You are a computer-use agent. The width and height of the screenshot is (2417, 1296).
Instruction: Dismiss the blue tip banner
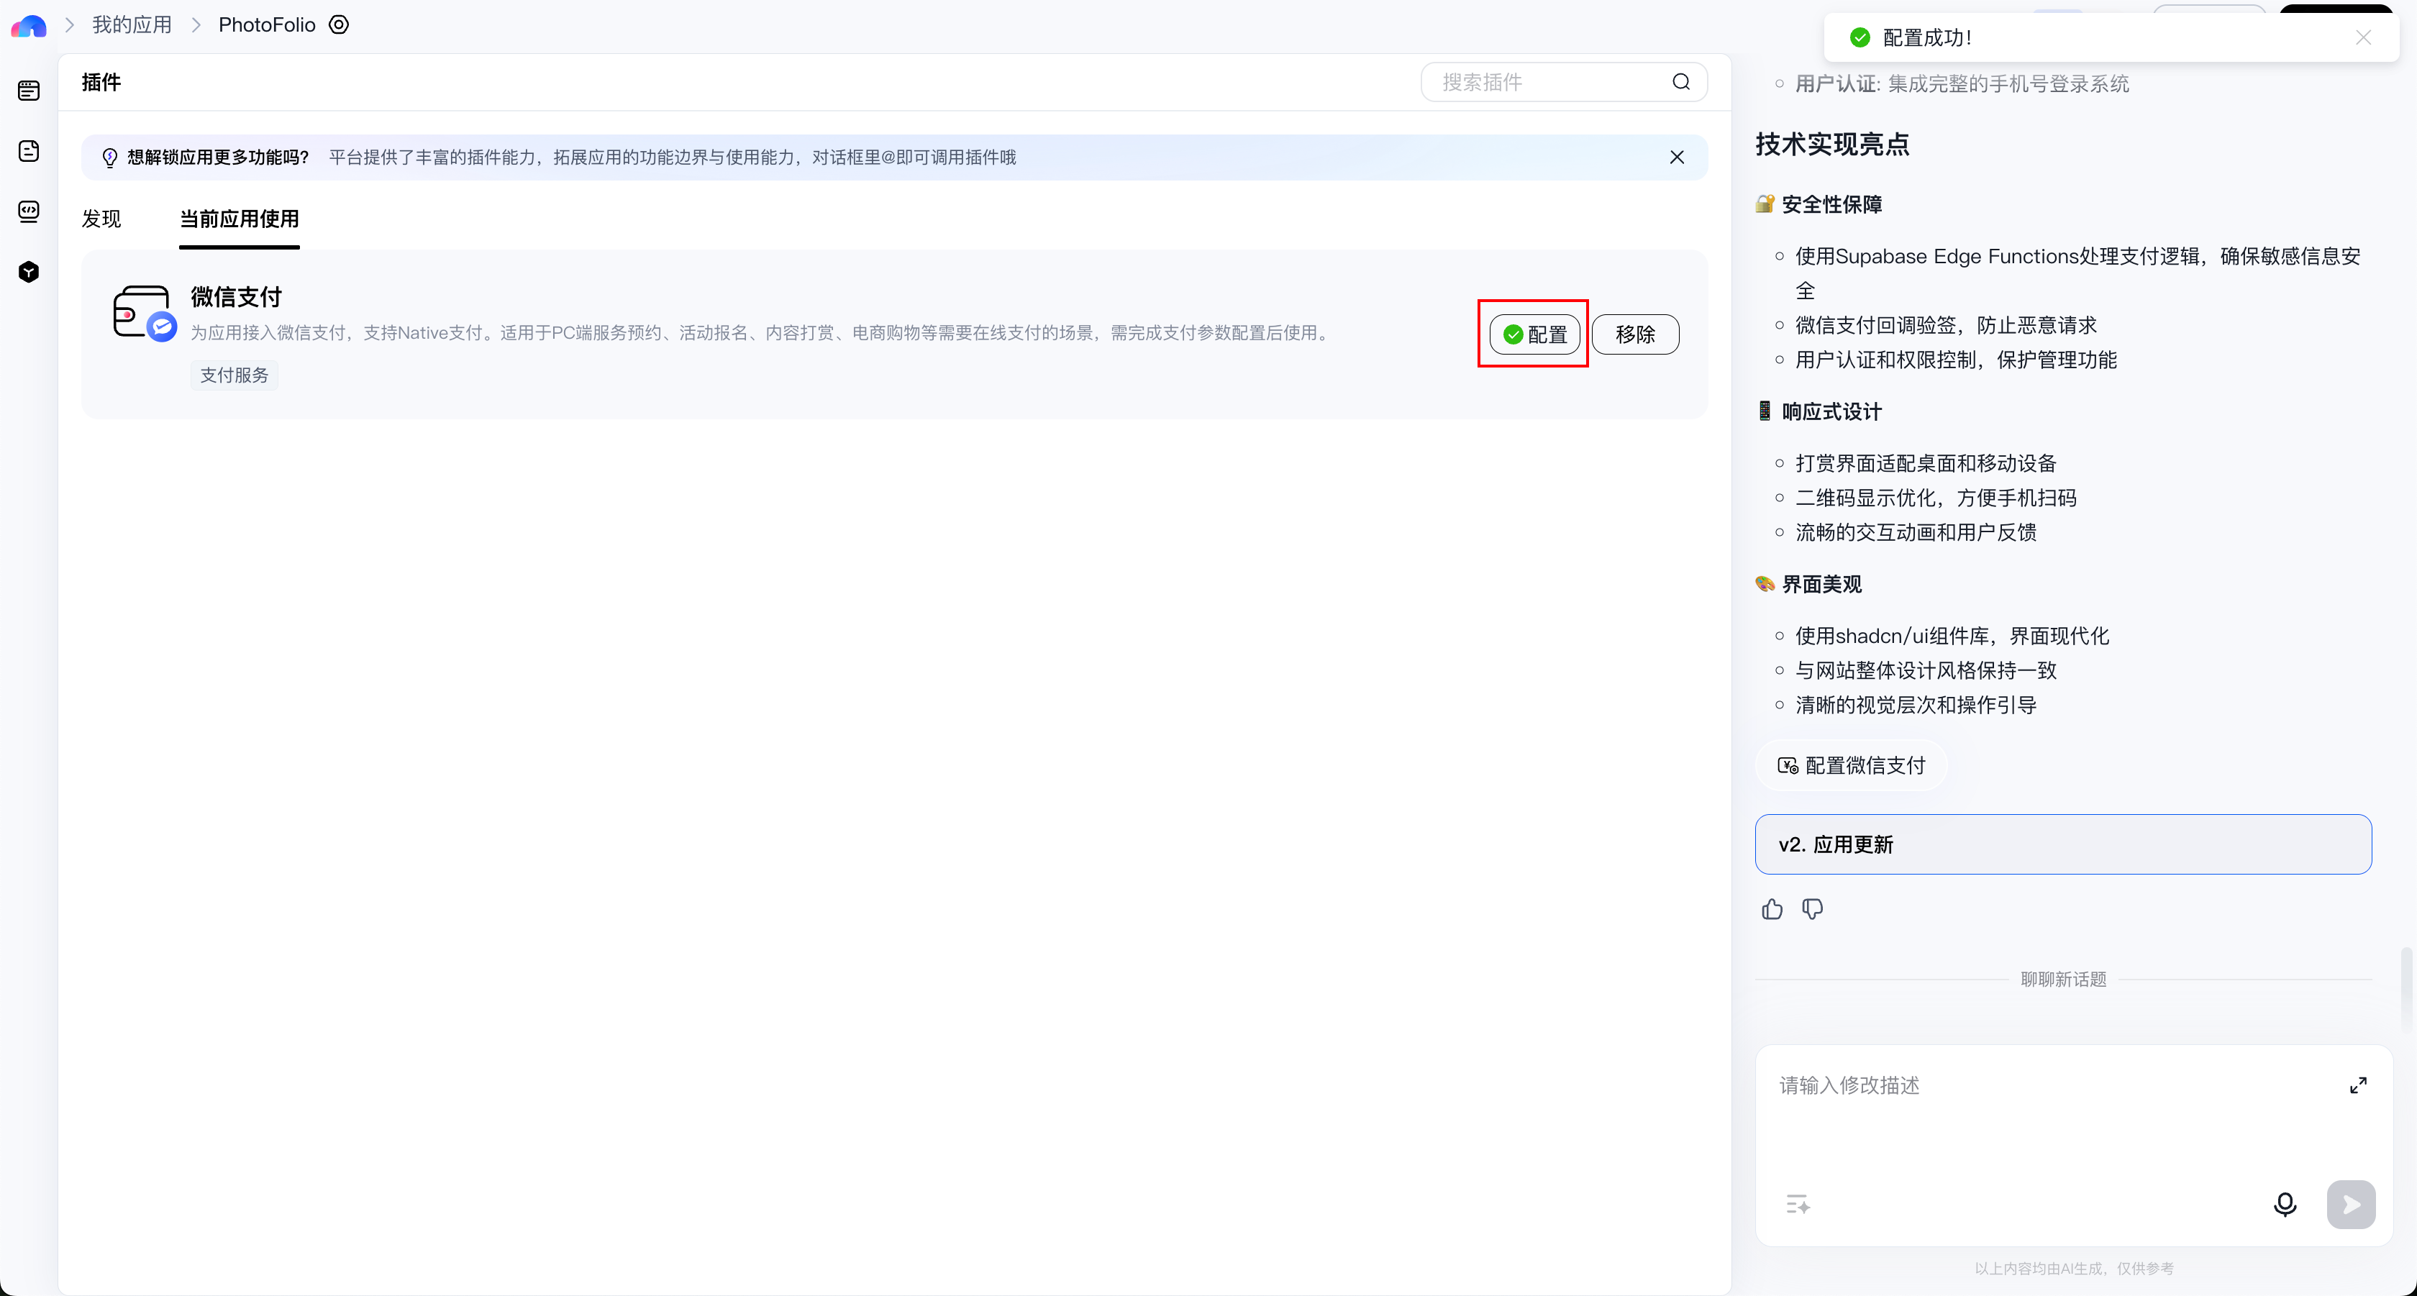click(x=1677, y=158)
